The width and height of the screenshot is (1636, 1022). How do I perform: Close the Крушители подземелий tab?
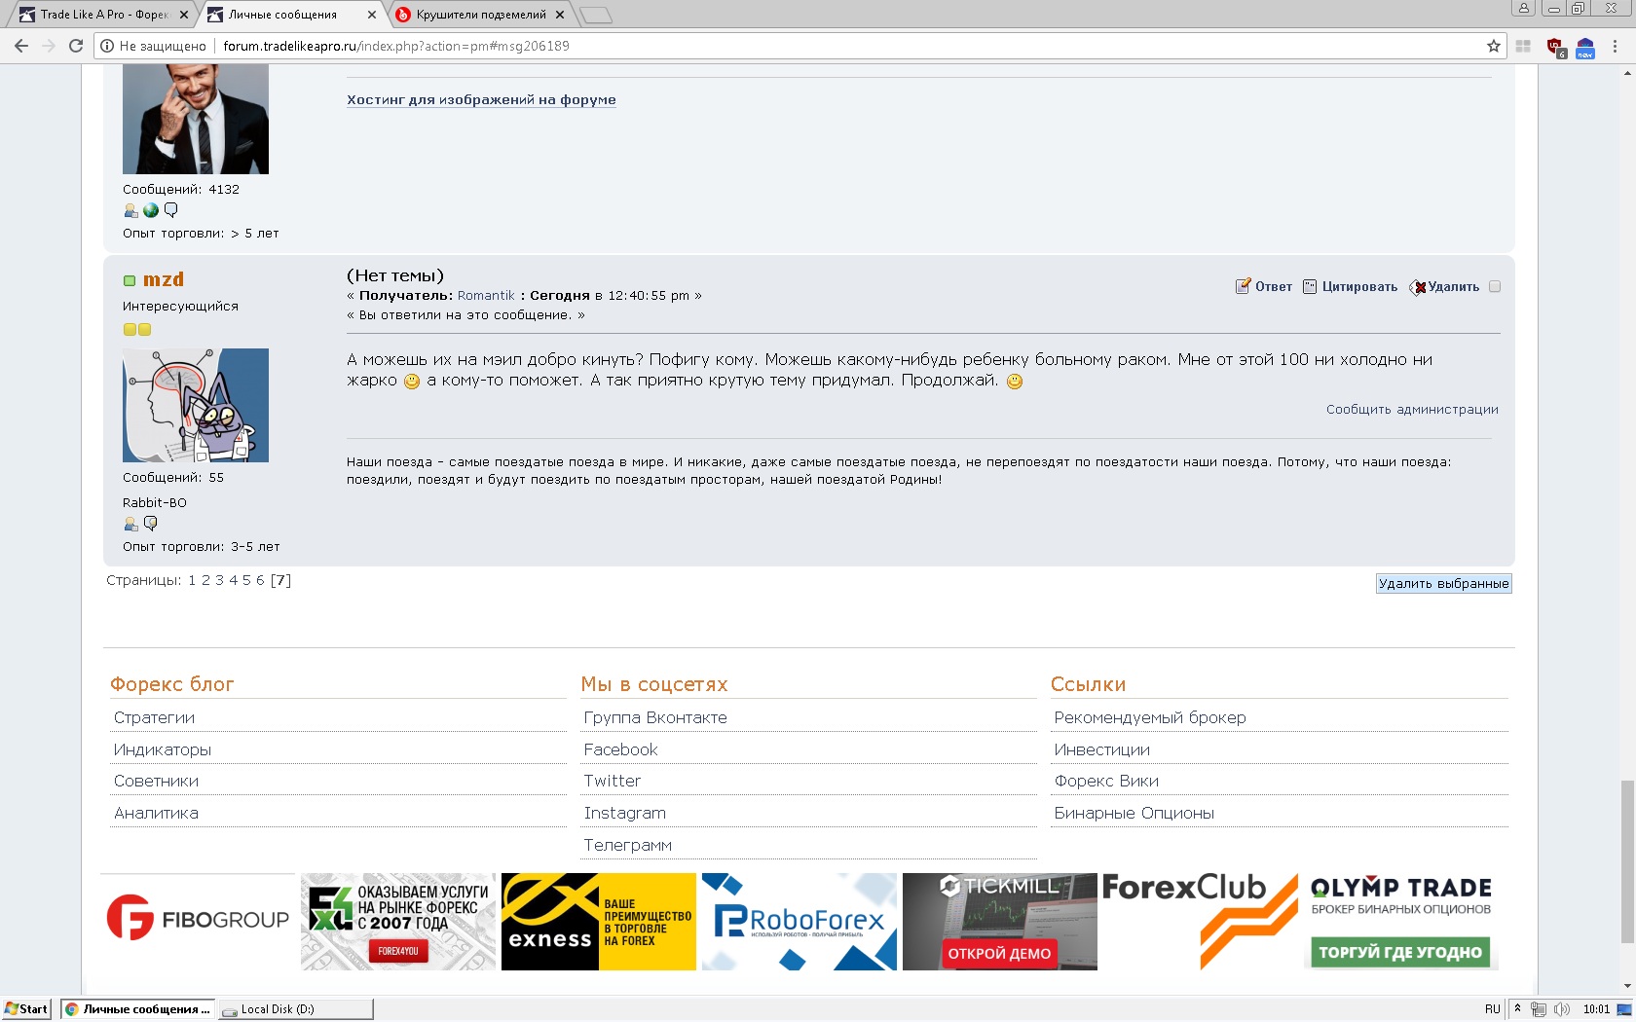[560, 15]
